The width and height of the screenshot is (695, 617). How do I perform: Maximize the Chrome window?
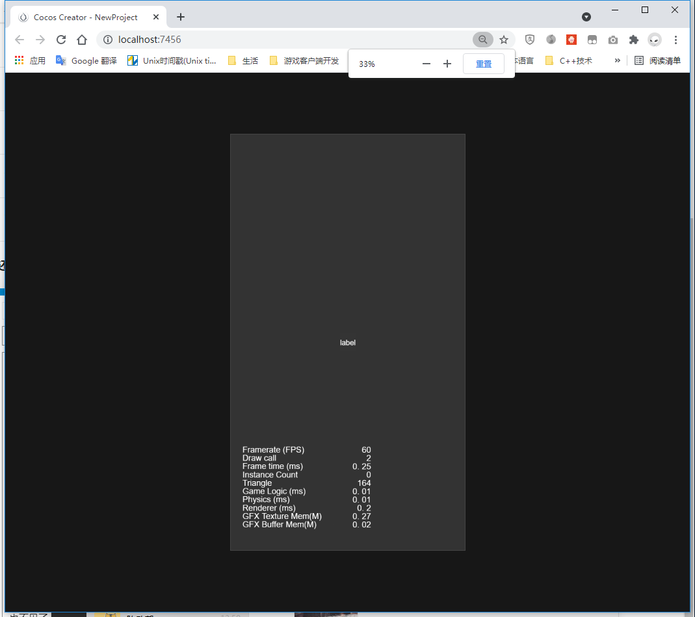[645, 10]
